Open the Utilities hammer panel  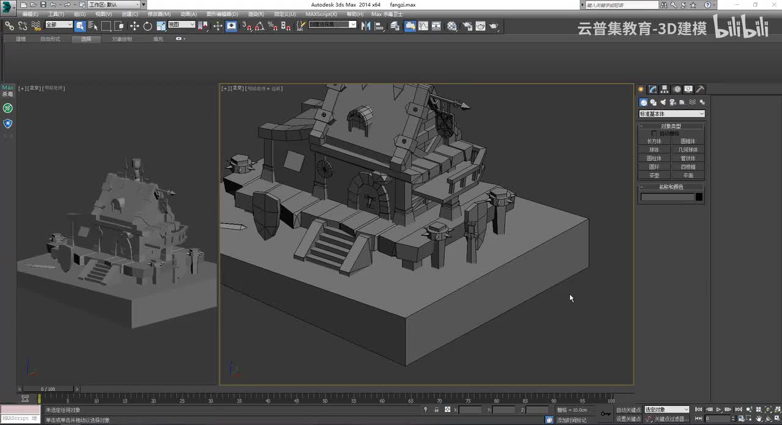tap(700, 89)
